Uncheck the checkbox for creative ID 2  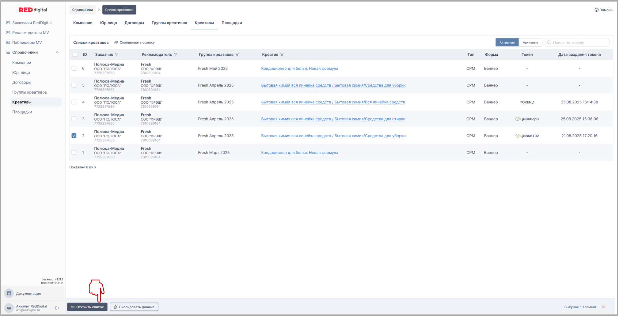point(74,136)
